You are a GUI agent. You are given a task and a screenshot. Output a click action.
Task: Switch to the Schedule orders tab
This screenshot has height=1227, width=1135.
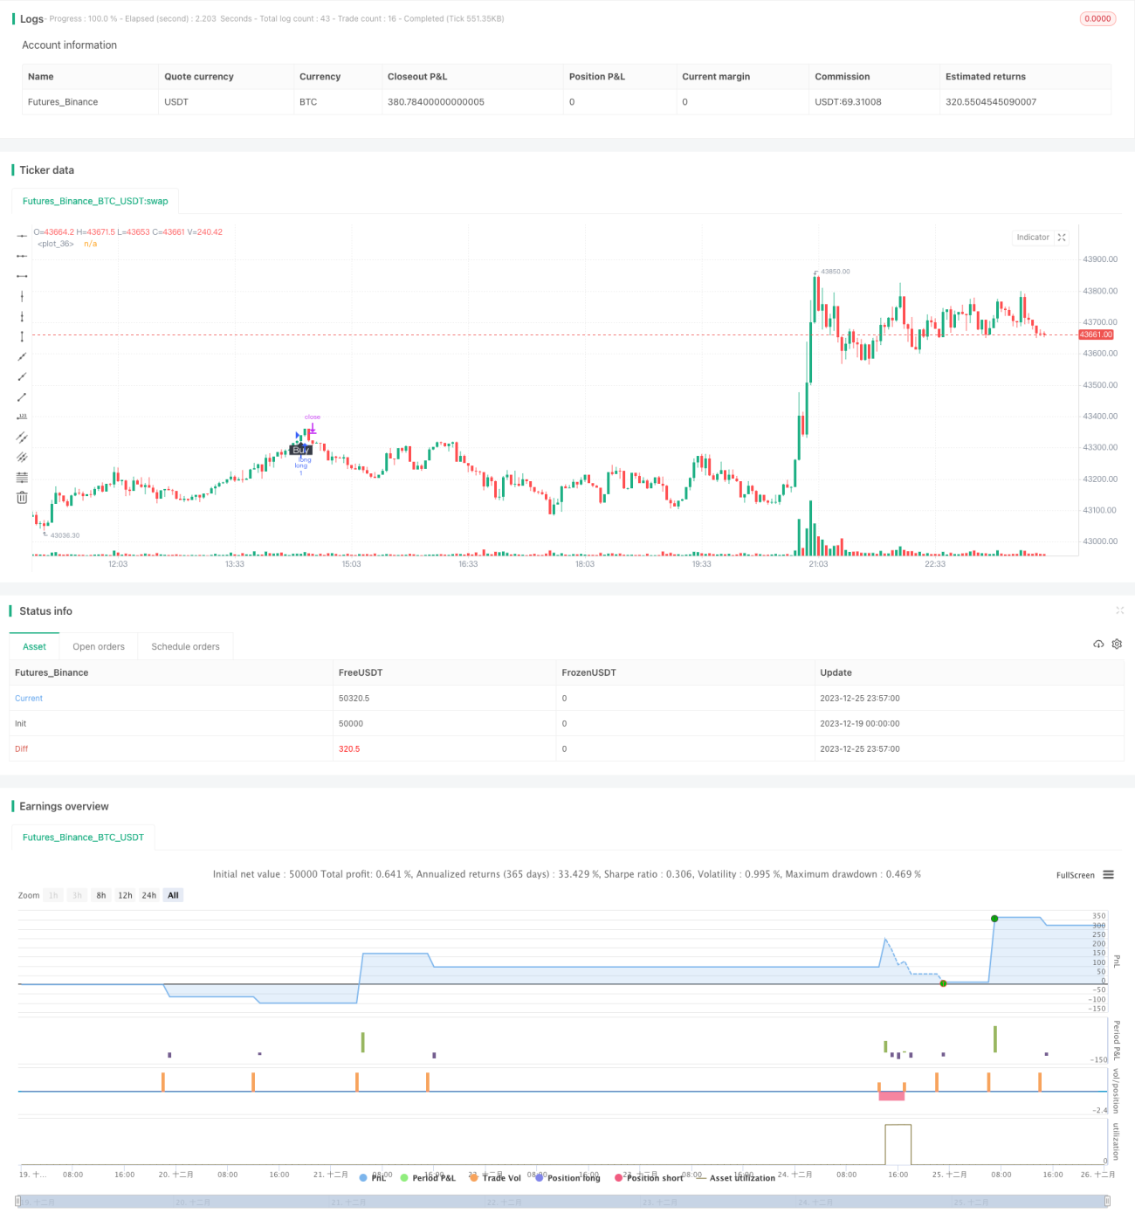185,646
